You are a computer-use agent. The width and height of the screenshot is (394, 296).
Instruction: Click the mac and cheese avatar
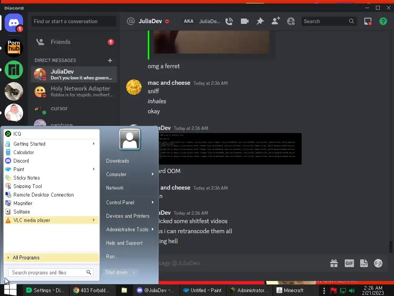click(134, 87)
